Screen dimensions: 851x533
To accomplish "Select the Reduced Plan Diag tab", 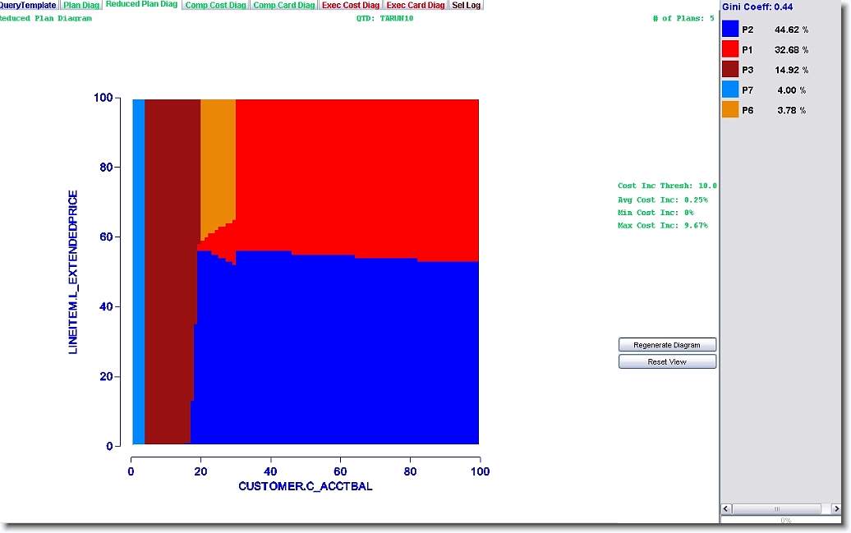I will point(141,4).
